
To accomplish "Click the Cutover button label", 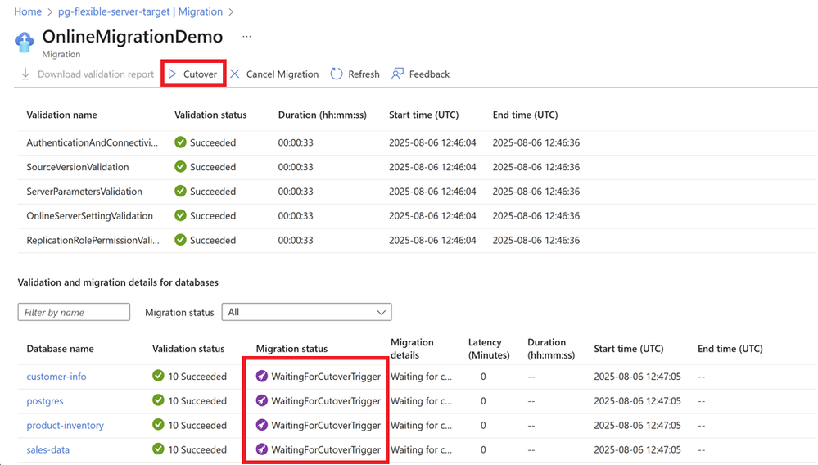I will [200, 74].
